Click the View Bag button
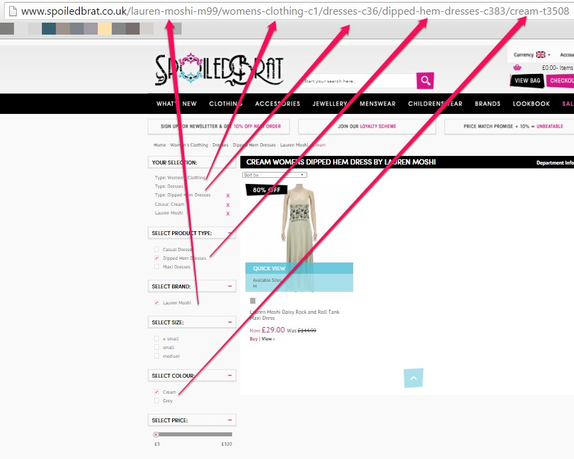Screen dimensions: 574x459 coord(527,81)
